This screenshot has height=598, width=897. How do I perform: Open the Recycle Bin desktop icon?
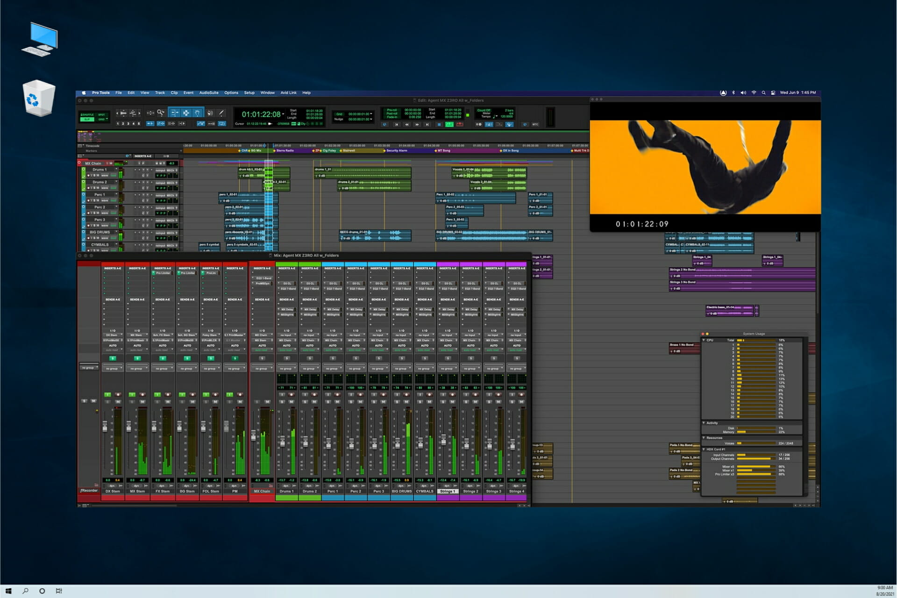coord(39,99)
